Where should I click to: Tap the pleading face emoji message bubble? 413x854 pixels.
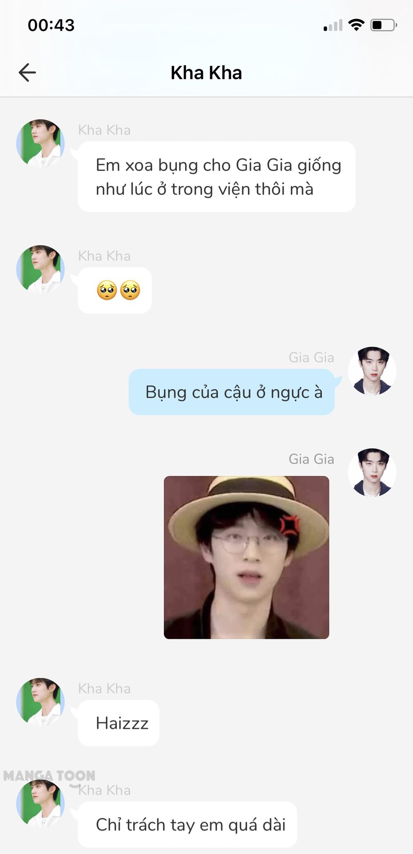tap(115, 290)
